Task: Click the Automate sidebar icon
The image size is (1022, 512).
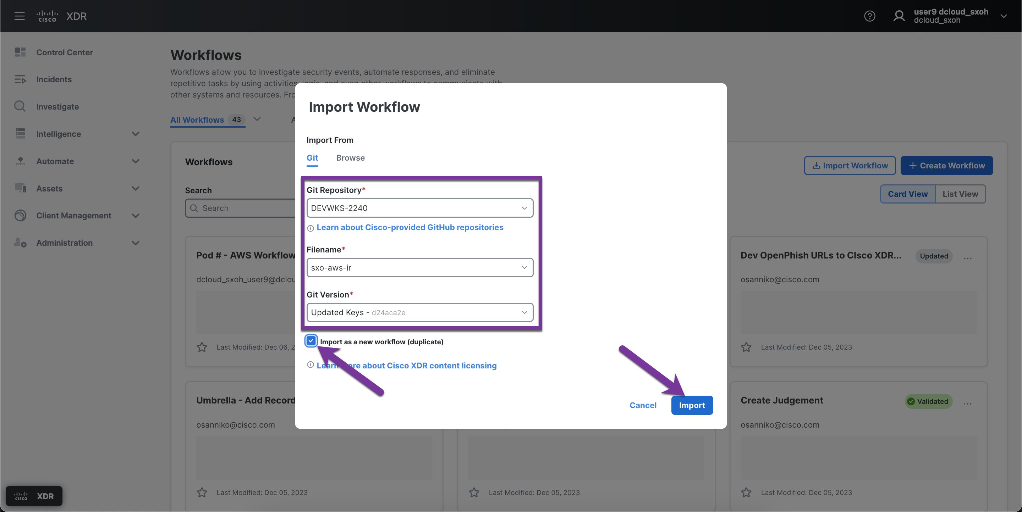Action: (x=20, y=161)
